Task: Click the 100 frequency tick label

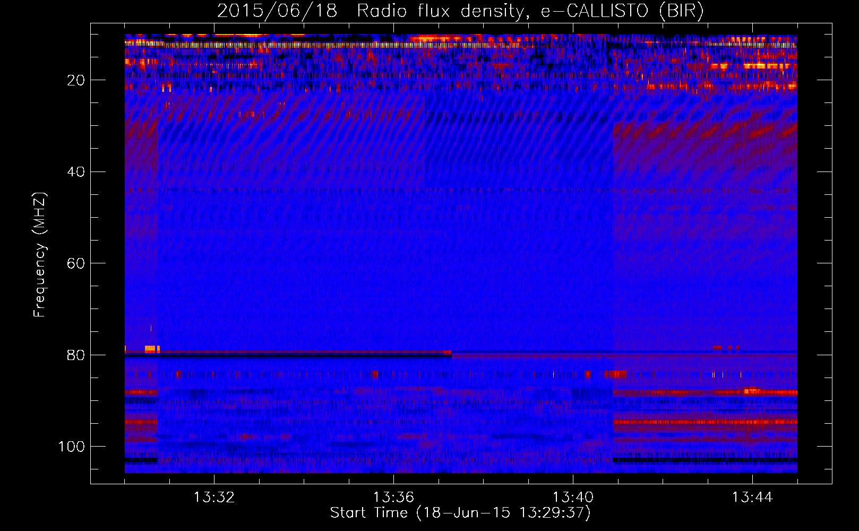Action: click(72, 447)
